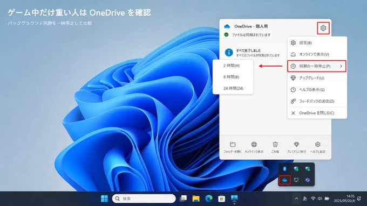Pause sync for 24 時間(24)
The height and width of the screenshot is (206, 367).
click(x=233, y=88)
